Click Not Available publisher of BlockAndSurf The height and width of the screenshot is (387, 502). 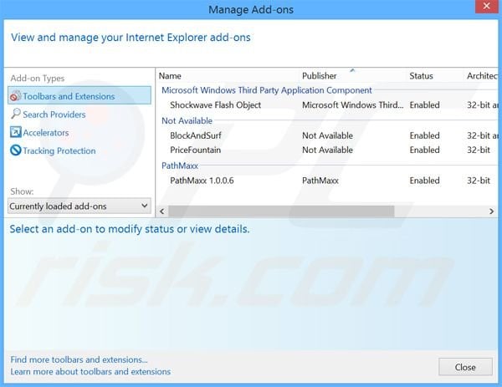[x=327, y=135]
